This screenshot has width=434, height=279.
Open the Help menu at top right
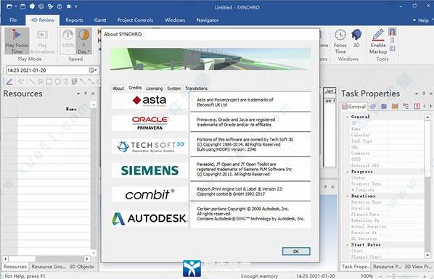coord(423,20)
